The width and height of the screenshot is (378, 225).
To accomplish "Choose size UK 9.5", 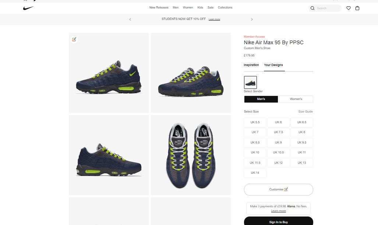I will (x=302, y=143).
